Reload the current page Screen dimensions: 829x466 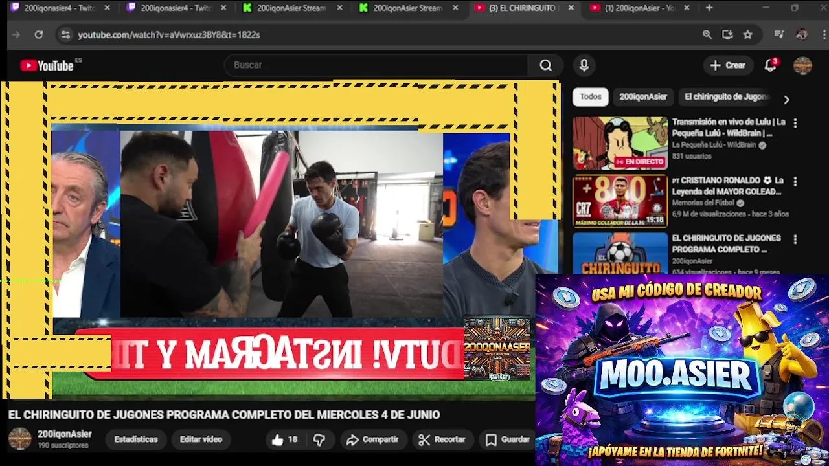(x=39, y=35)
